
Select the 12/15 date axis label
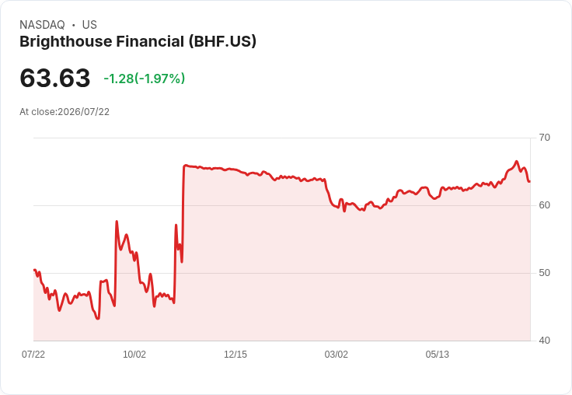click(x=235, y=354)
